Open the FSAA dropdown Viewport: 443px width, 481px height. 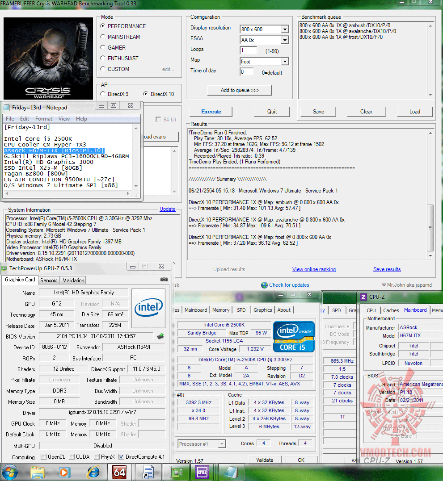[285, 40]
